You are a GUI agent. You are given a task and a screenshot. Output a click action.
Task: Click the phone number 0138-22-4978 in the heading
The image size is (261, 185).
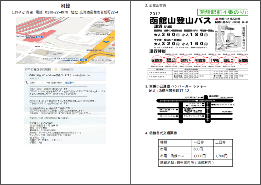56,12
